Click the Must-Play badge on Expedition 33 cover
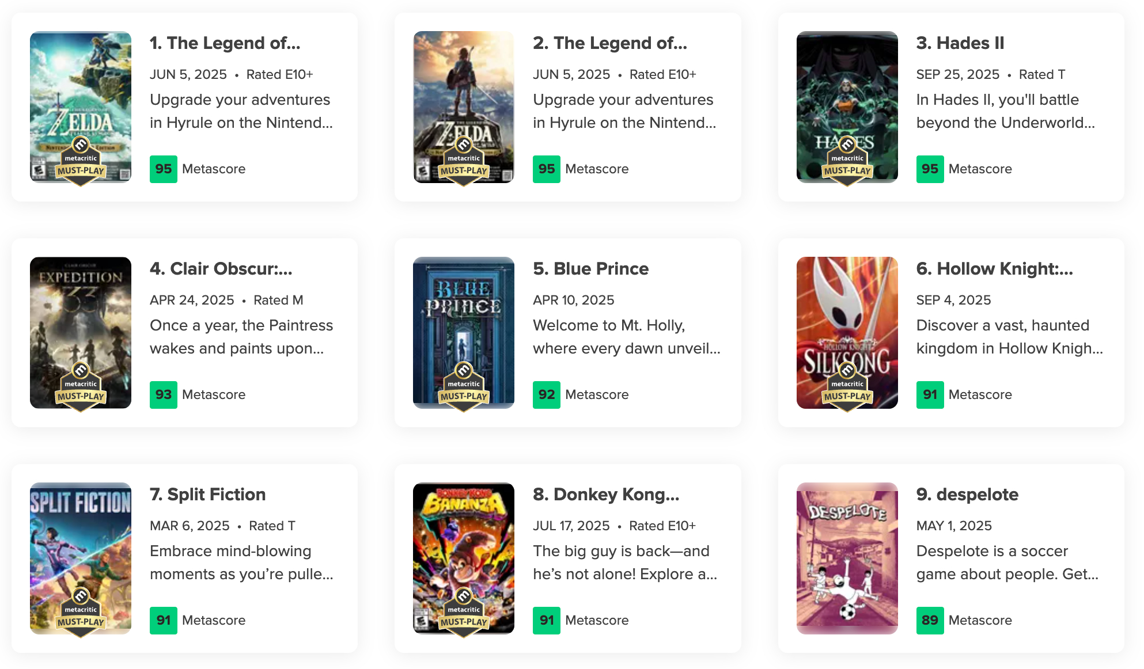 (x=81, y=387)
